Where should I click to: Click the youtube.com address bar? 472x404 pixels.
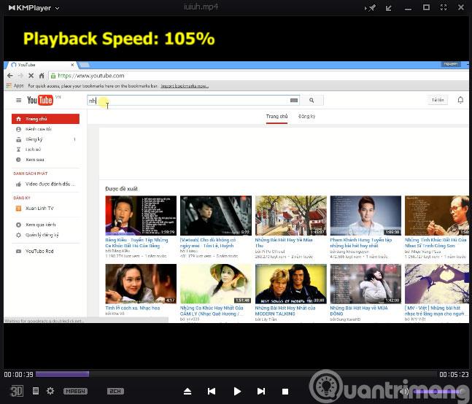pyautogui.click(x=258, y=76)
